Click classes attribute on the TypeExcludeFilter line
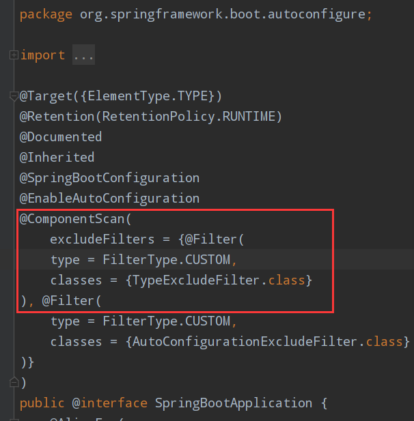Image resolution: width=414 pixels, height=421 pixels. [77, 280]
